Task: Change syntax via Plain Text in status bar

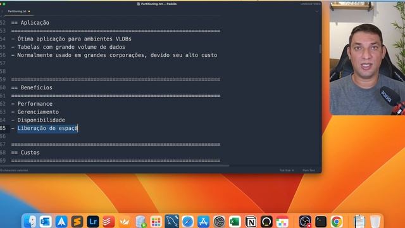Action: (309, 170)
